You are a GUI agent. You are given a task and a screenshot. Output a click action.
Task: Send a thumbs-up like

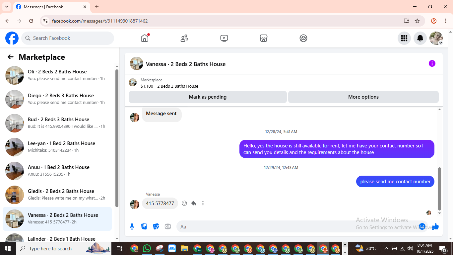pos(435,226)
